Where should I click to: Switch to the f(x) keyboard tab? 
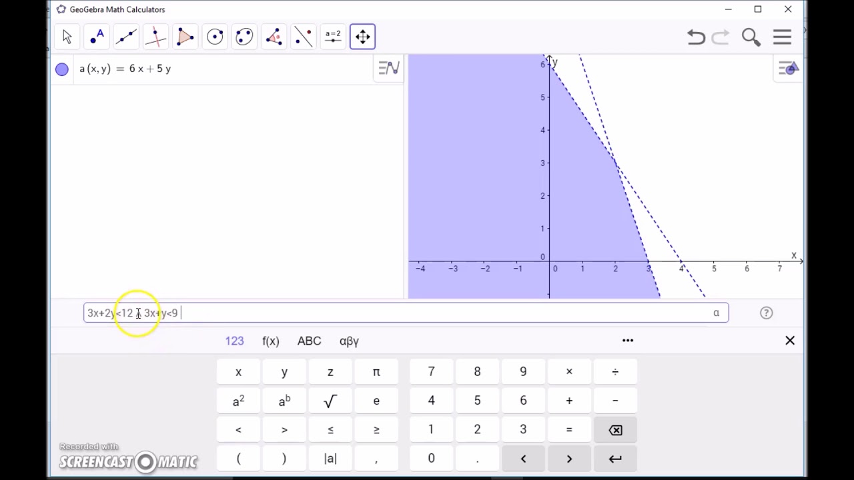[x=270, y=341]
